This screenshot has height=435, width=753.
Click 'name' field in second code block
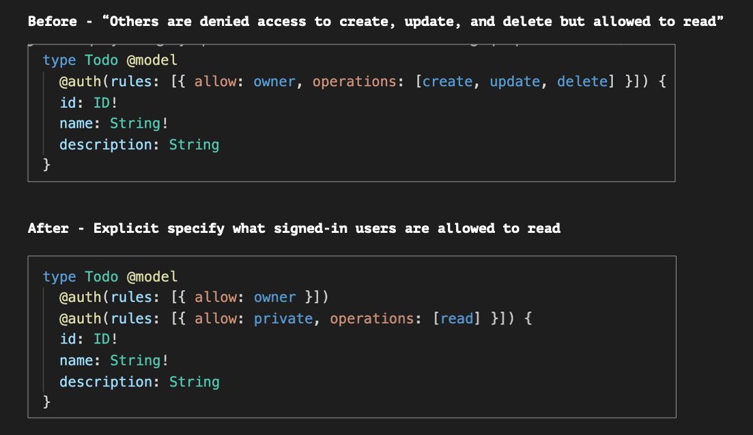pyautogui.click(x=76, y=360)
